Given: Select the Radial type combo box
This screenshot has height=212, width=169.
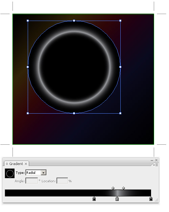Looking at the screenshot, I should coord(36,173).
